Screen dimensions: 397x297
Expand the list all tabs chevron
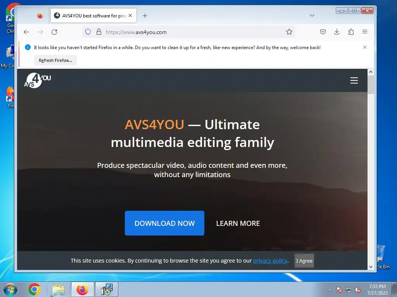(312, 15)
